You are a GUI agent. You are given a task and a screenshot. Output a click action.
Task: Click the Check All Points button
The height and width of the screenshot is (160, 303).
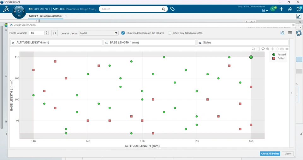pos(270,154)
